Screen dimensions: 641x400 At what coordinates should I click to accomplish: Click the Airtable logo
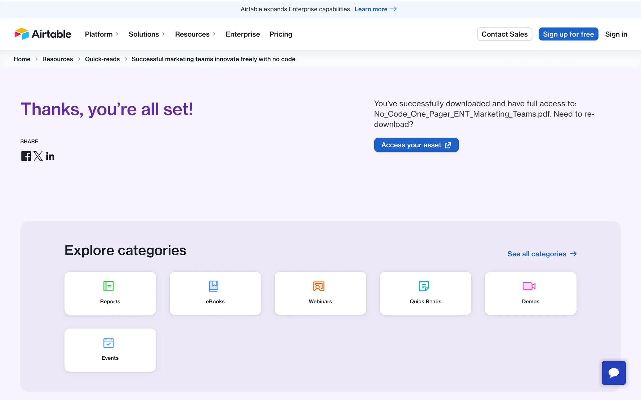coord(43,34)
